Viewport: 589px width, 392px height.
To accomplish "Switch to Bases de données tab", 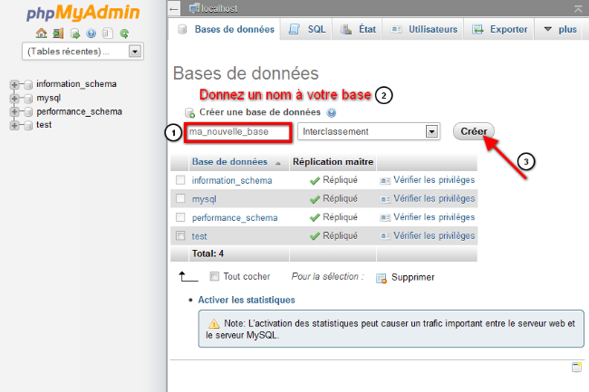I will [226, 29].
